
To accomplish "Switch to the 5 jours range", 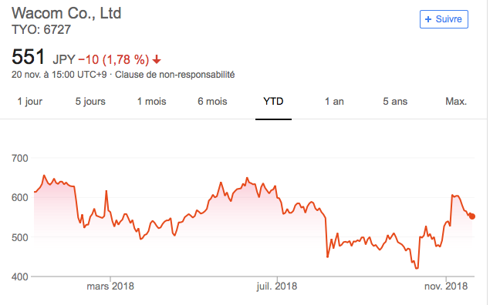I will coord(90,101).
